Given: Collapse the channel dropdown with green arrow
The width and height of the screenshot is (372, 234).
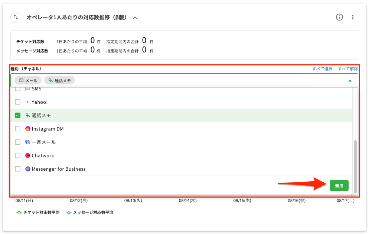Looking at the screenshot, I should click(x=350, y=80).
